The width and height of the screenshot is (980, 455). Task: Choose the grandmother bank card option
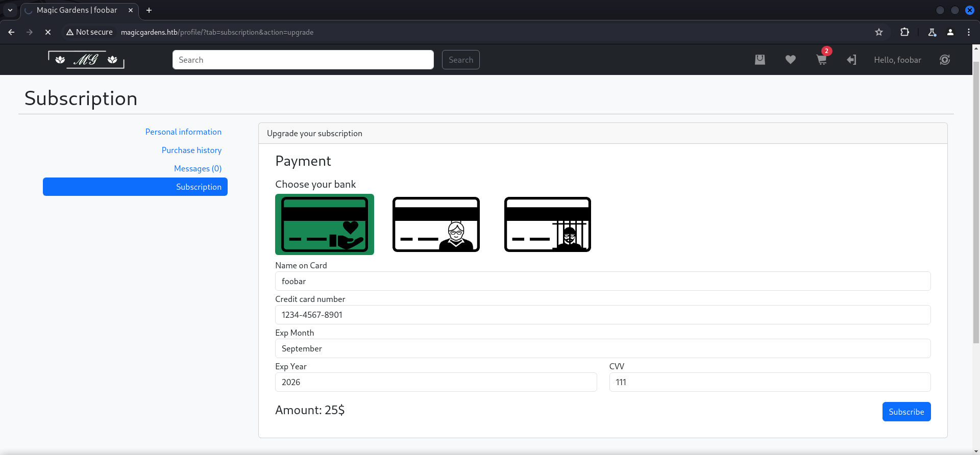[436, 224]
